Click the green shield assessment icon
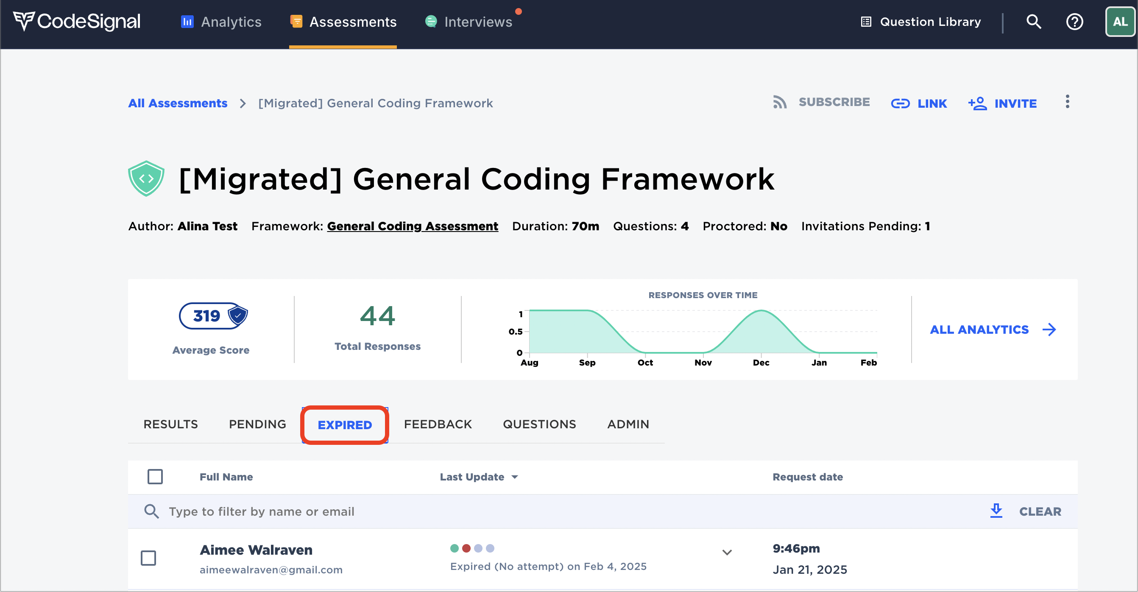The width and height of the screenshot is (1138, 592). (146, 179)
